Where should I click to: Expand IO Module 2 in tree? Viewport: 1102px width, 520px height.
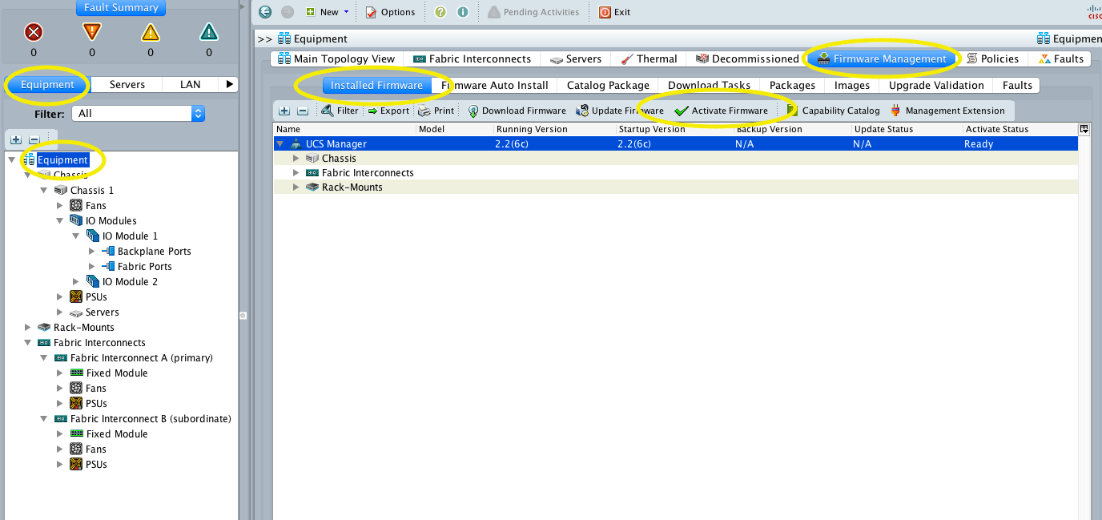[x=76, y=282]
